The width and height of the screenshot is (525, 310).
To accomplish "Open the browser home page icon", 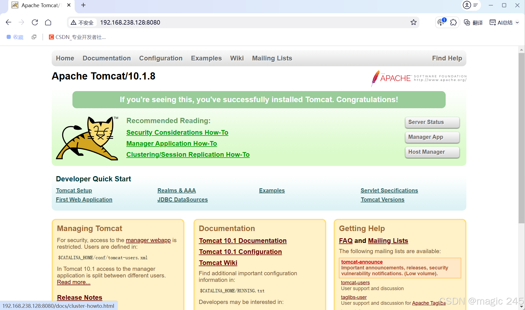I will click(48, 22).
